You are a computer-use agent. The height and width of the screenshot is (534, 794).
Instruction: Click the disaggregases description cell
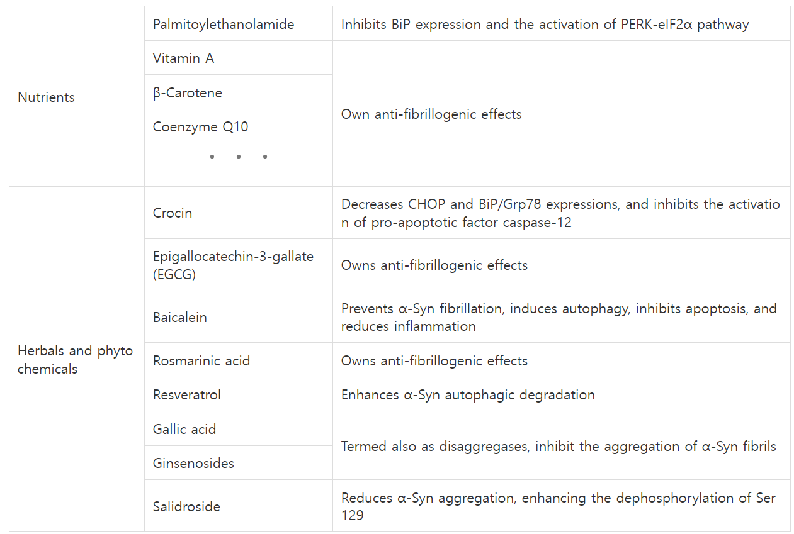click(x=558, y=447)
